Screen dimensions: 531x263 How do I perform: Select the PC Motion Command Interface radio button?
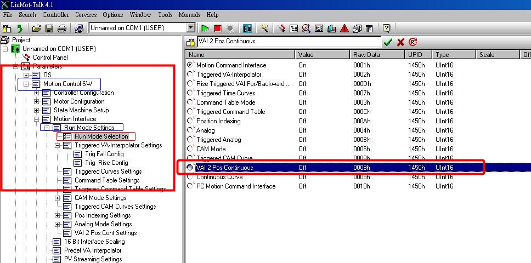[190, 186]
